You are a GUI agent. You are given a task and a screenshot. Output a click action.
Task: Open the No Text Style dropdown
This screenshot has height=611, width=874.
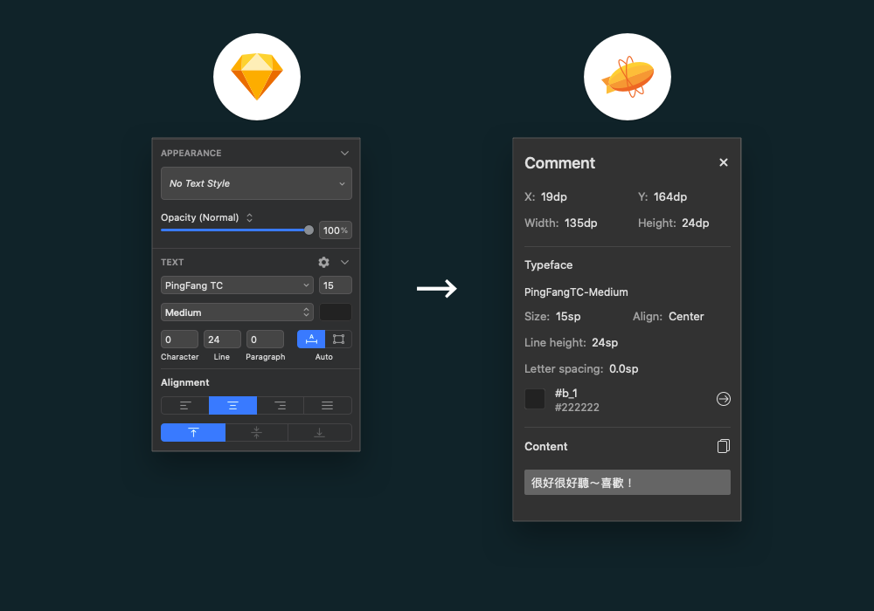pos(256,183)
